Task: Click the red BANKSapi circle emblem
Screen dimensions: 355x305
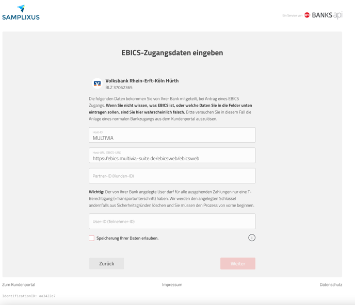Action: 307,15
